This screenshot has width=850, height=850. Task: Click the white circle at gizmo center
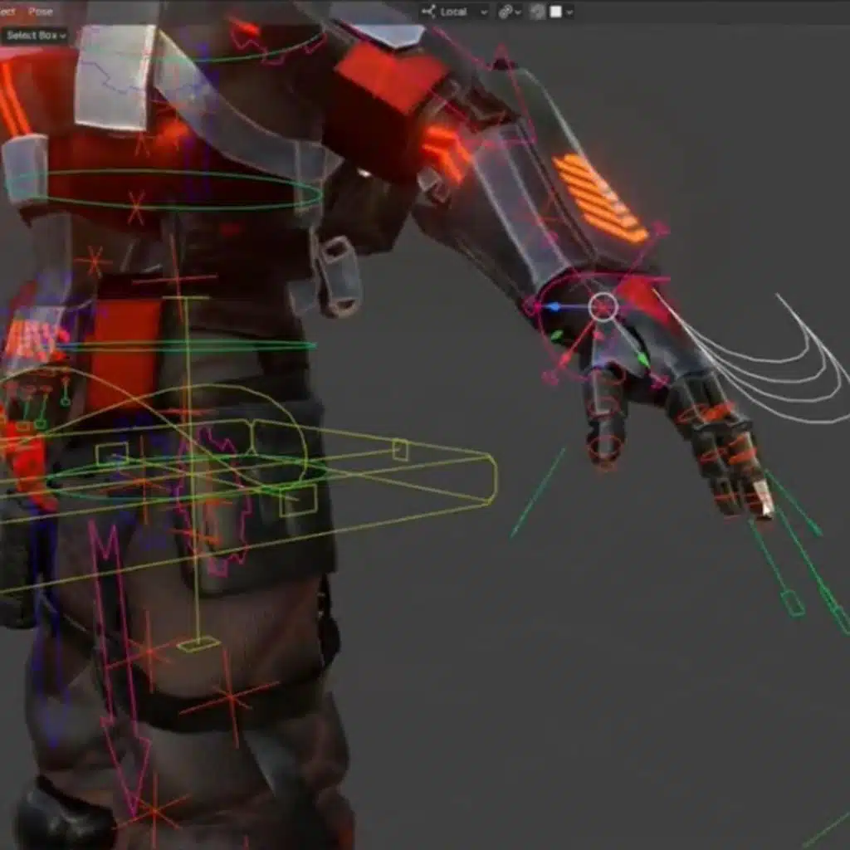pos(603,306)
